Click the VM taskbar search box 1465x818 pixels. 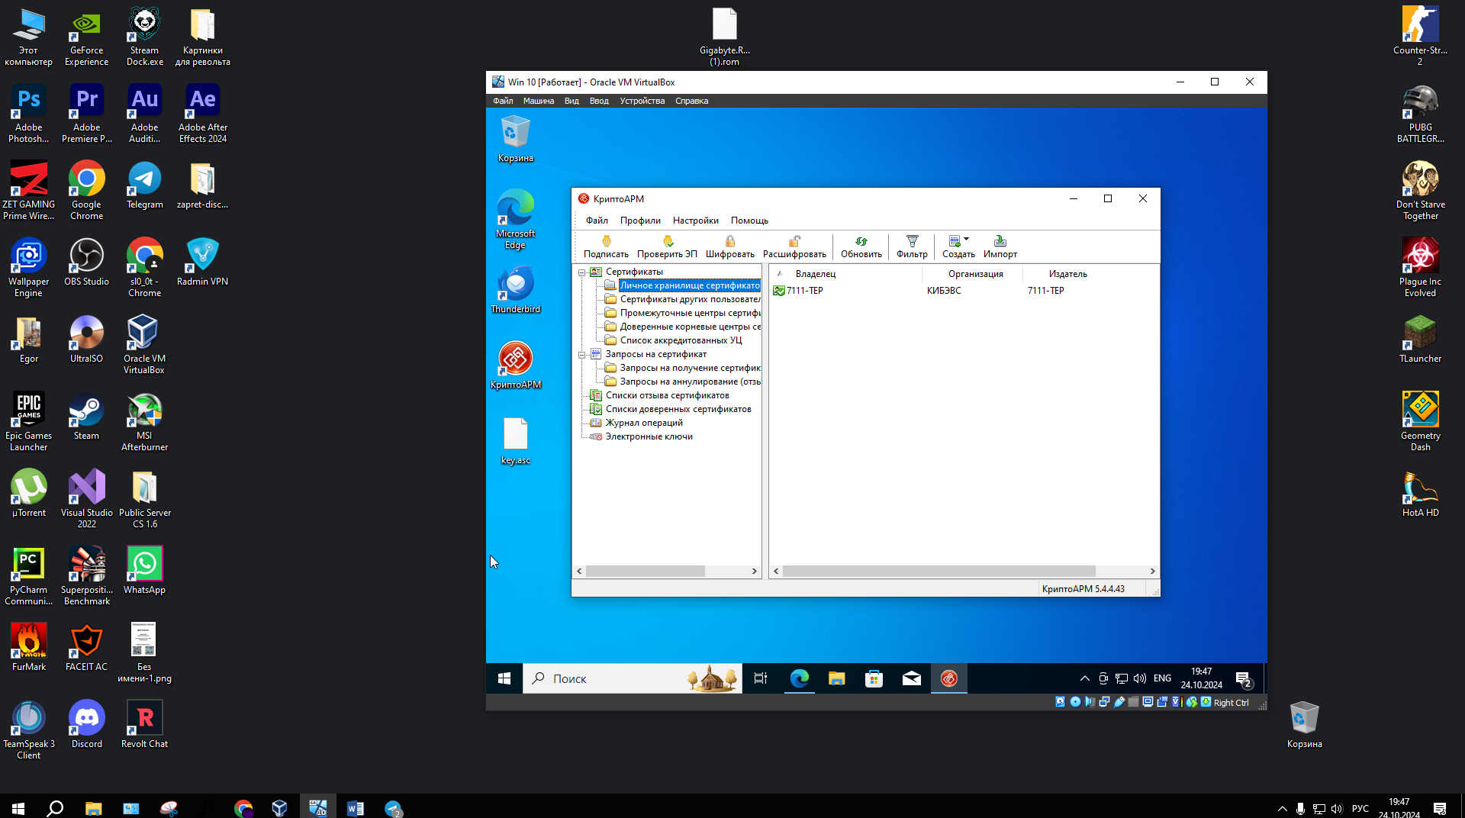633,678
